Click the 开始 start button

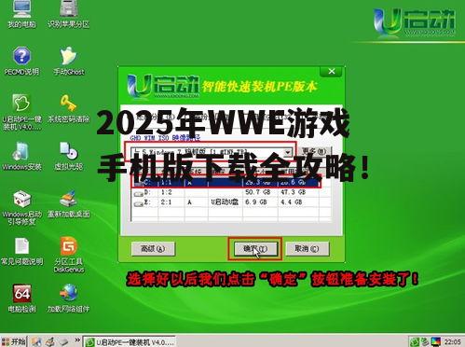[x=13, y=341]
